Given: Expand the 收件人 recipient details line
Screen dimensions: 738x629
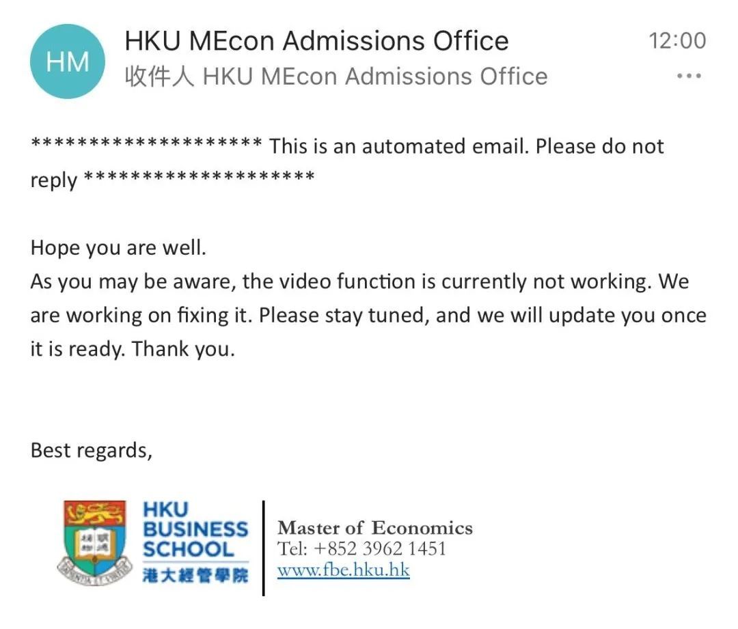Looking at the screenshot, I should 336,76.
